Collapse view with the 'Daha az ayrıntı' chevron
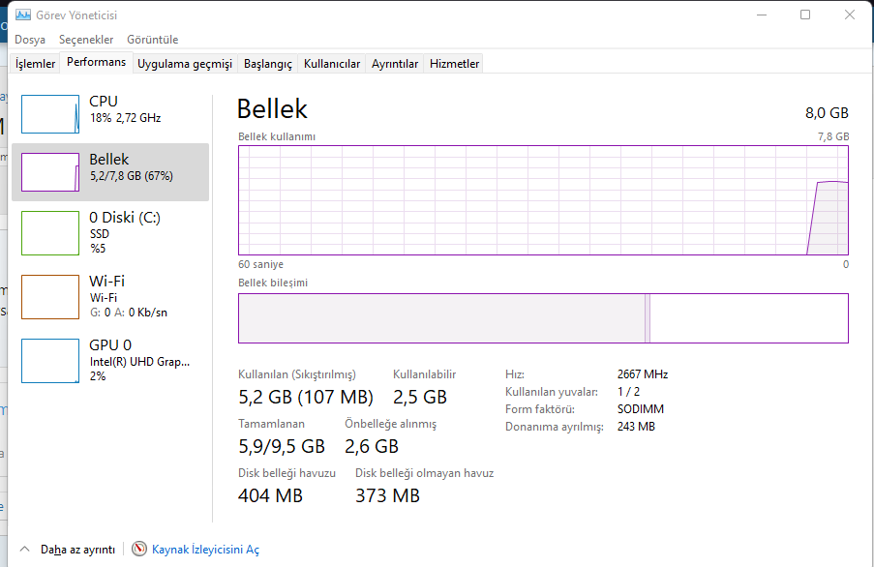The height and width of the screenshot is (567, 874). point(25,550)
